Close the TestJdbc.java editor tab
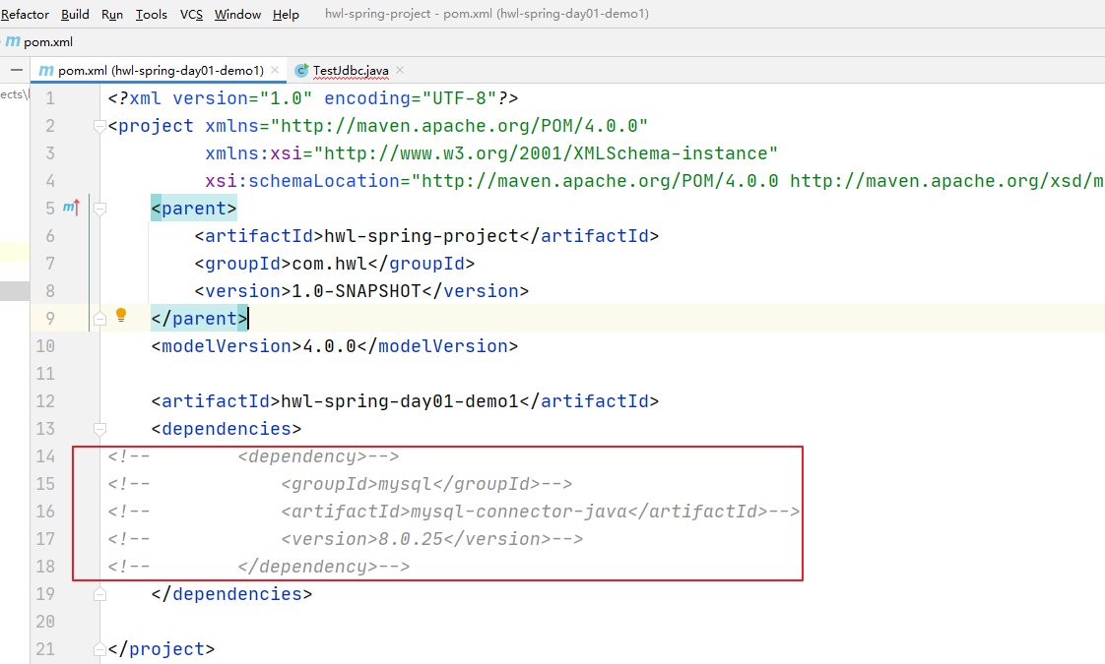 click(400, 70)
